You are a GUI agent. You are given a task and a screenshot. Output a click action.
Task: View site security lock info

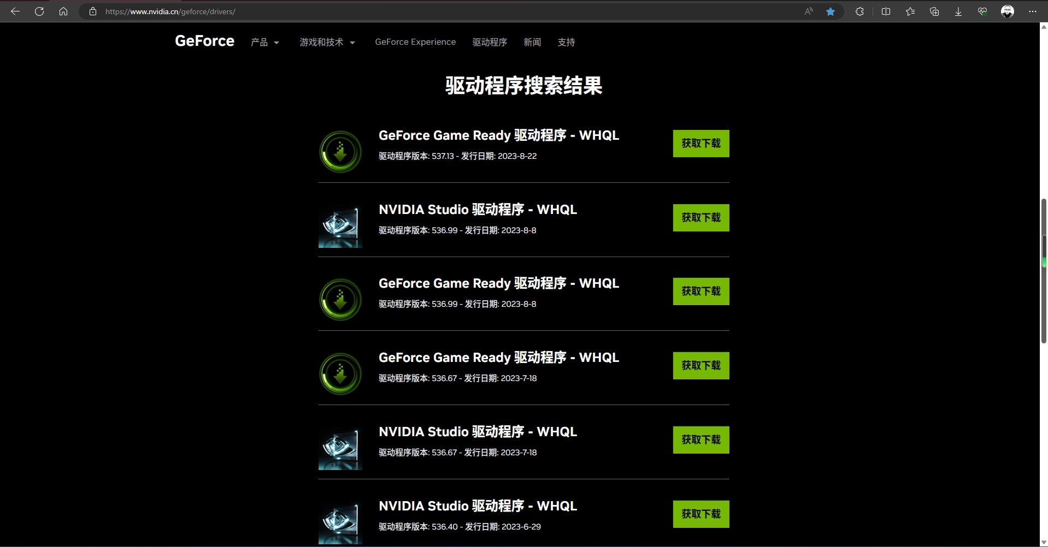point(93,11)
